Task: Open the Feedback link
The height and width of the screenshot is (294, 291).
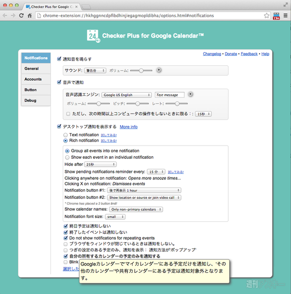Action: (249, 54)
